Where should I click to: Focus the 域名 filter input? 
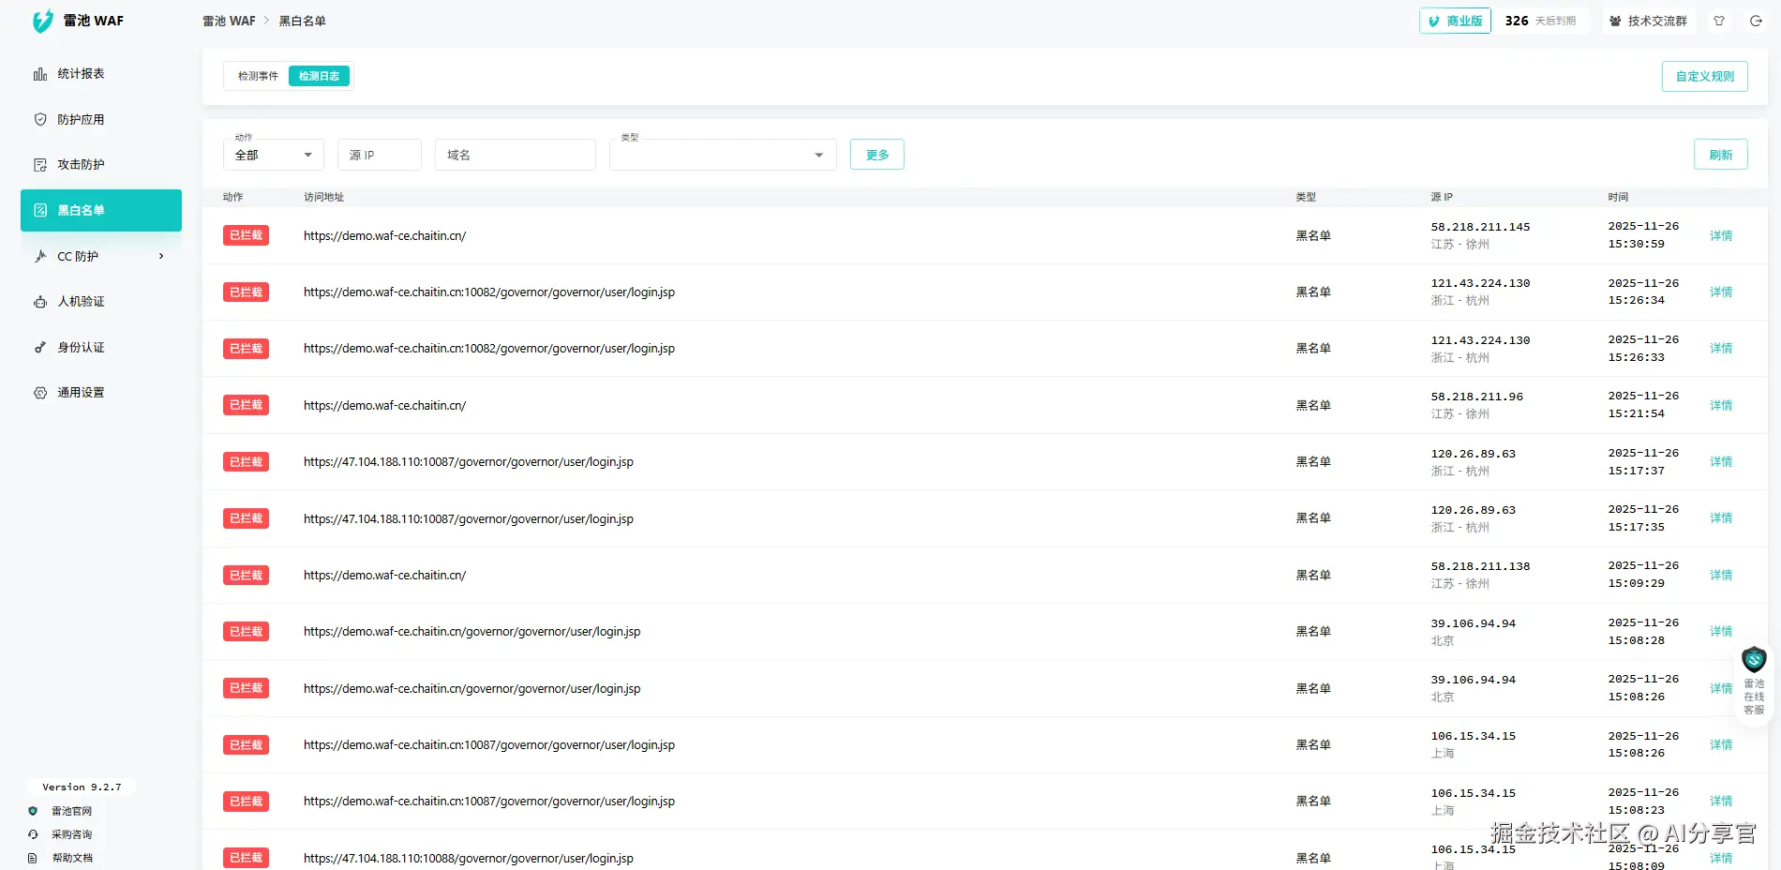tap(516, 155)
